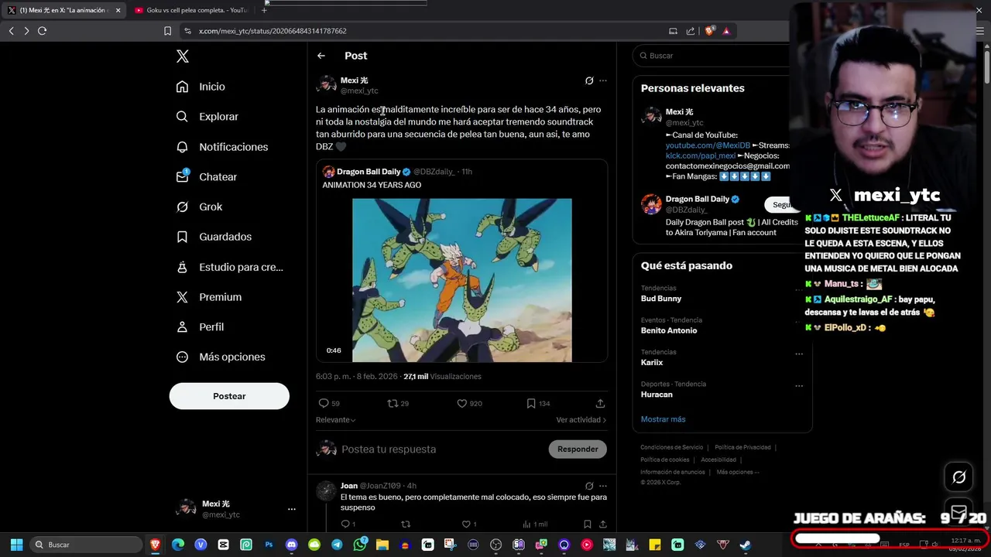This screenshot has width=991, height=557.
Task: Open Joan's reply options menu
Action: coord(603,486)
